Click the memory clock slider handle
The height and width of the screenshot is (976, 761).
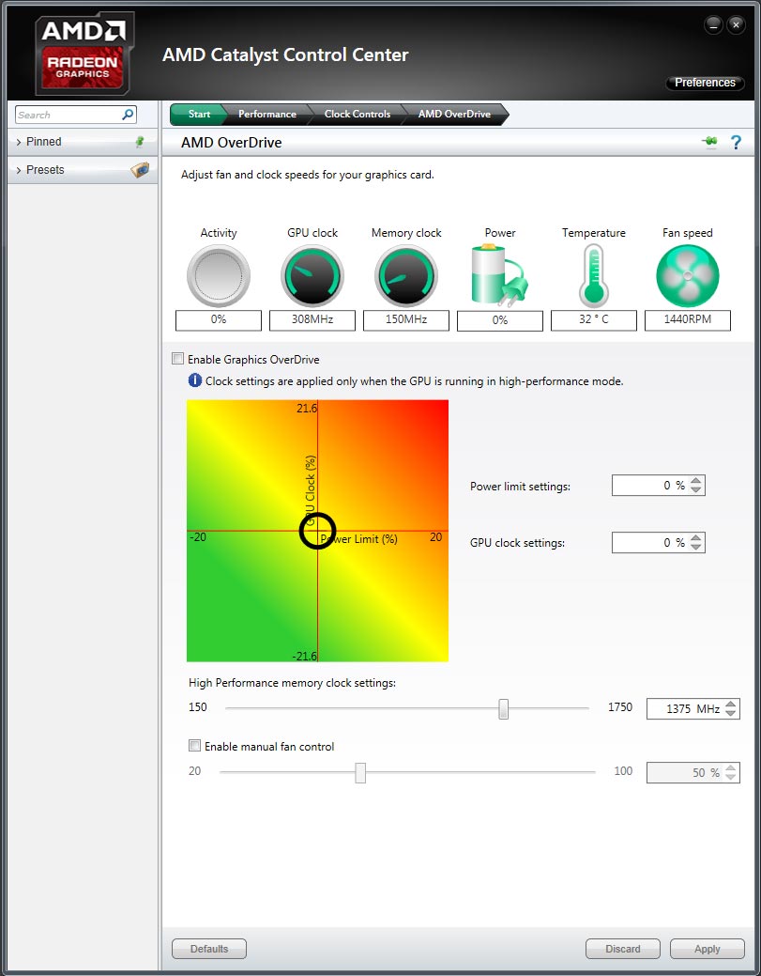click(x=504, y=708)
